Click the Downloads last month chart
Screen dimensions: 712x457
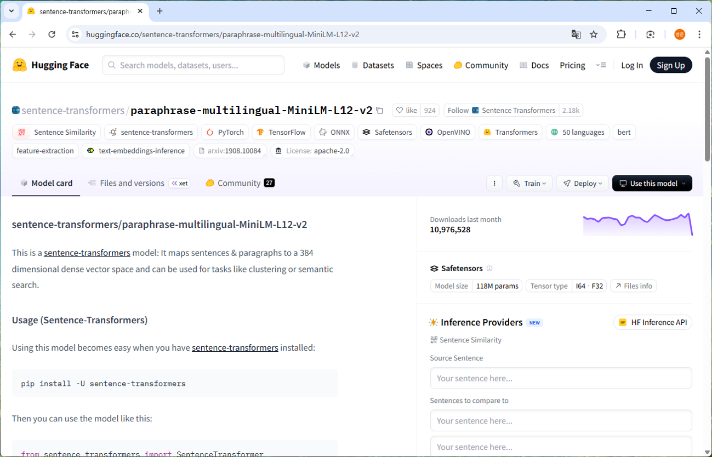(x=638, y=224)
